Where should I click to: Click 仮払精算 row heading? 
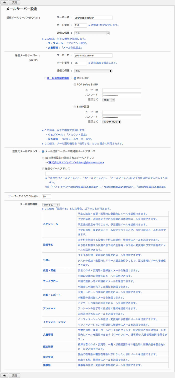(48, 347)
